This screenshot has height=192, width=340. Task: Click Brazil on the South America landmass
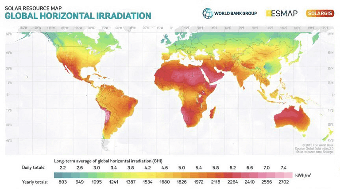122,104
